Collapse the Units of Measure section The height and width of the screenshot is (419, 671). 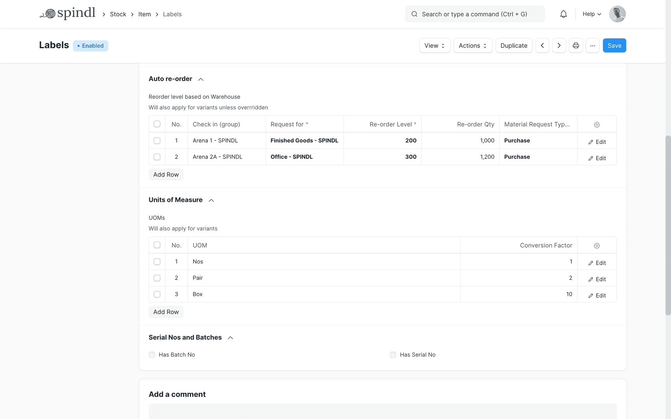211,200
